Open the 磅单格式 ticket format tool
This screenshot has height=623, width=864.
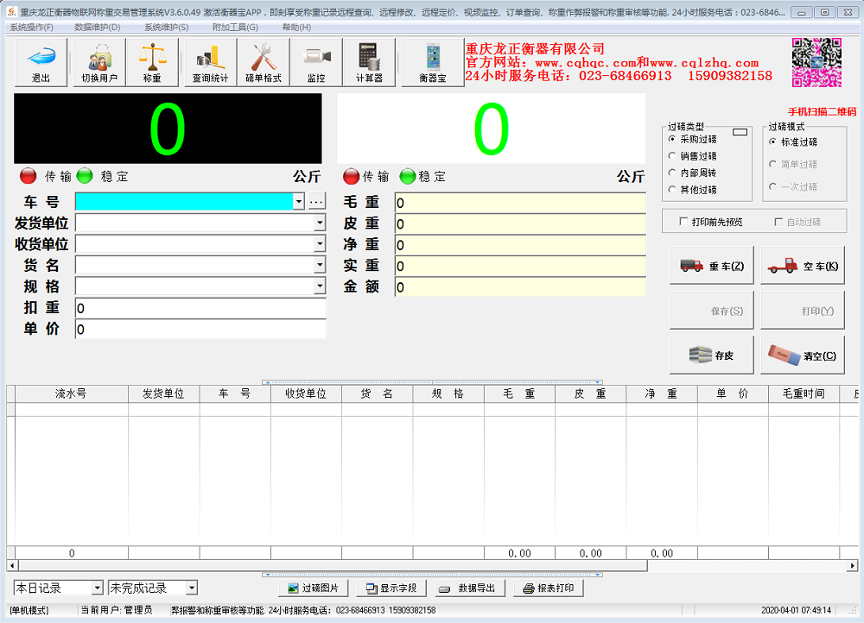pyautogui.click(x=263, y=62)
